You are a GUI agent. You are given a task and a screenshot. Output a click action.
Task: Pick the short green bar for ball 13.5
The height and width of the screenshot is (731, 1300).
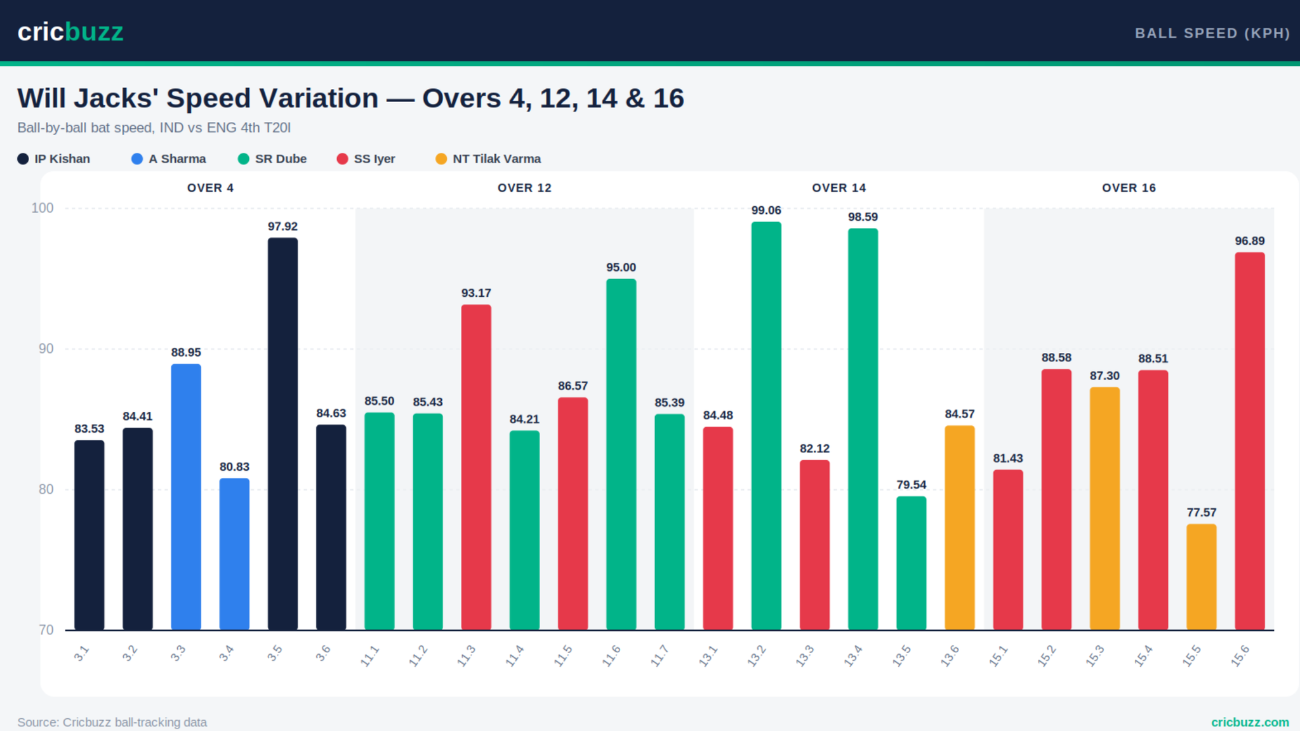[912, 563]
